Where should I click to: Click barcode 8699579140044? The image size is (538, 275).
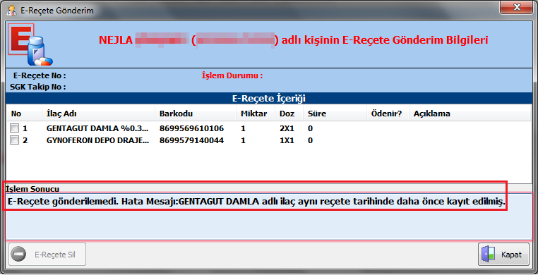[191, 140]
